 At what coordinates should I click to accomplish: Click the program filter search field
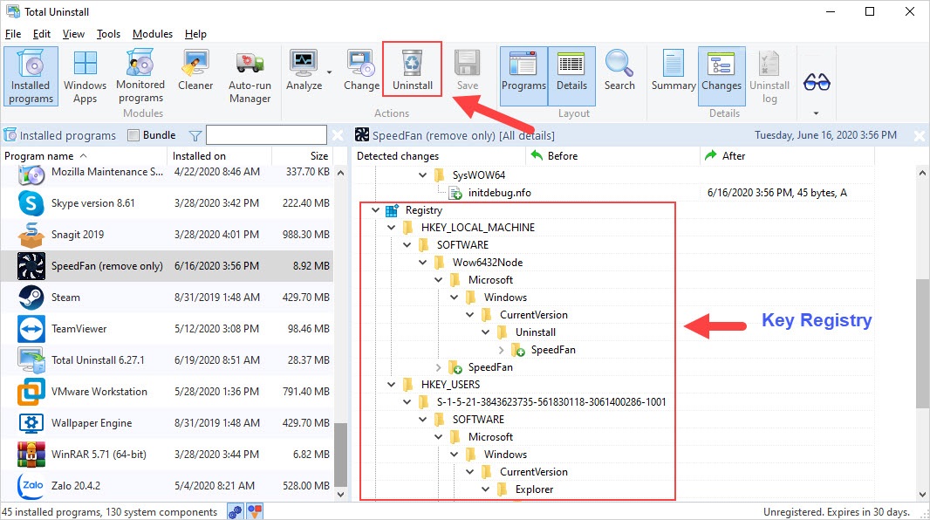click(266, 135)
